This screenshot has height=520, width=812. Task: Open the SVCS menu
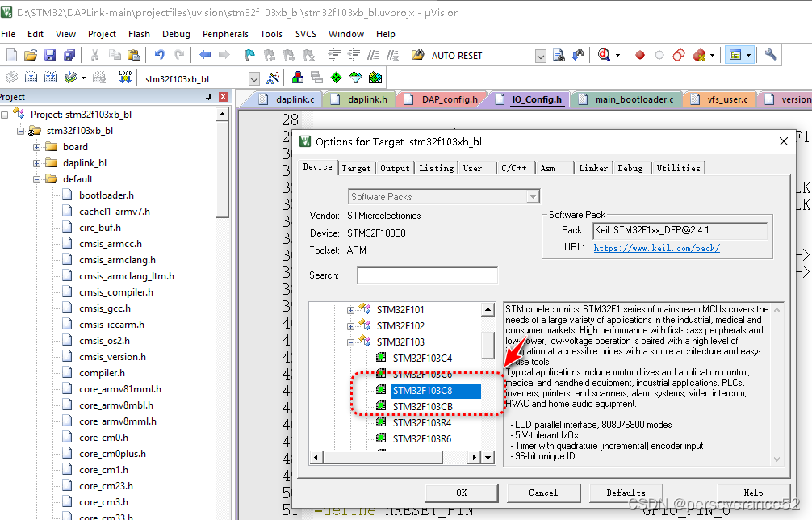point(306,34)
